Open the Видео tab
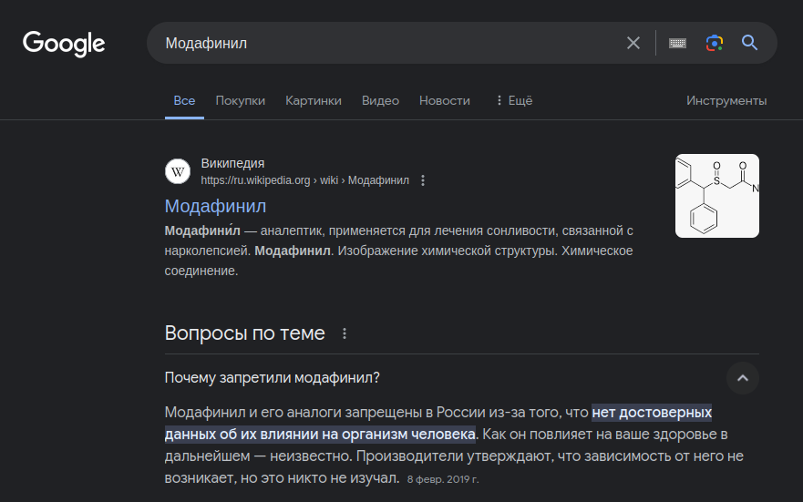 [380, 101]
